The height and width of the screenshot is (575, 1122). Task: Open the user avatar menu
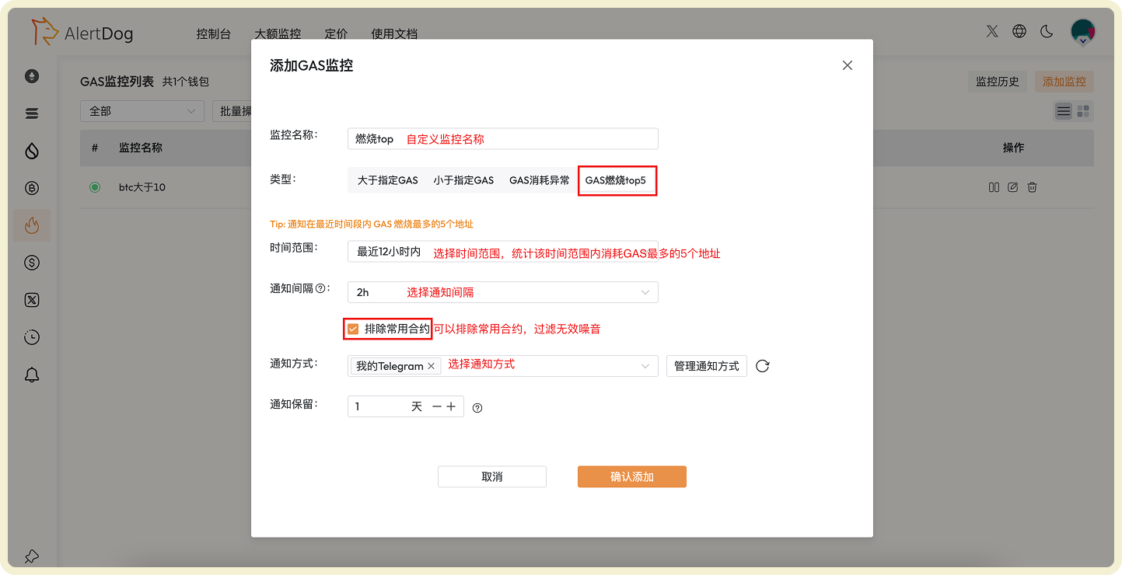pyautogui.click(x=1082, y=32)
